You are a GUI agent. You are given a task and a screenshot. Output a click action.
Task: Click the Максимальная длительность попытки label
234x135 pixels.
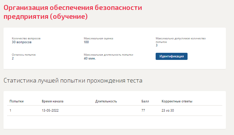(108, 55)
